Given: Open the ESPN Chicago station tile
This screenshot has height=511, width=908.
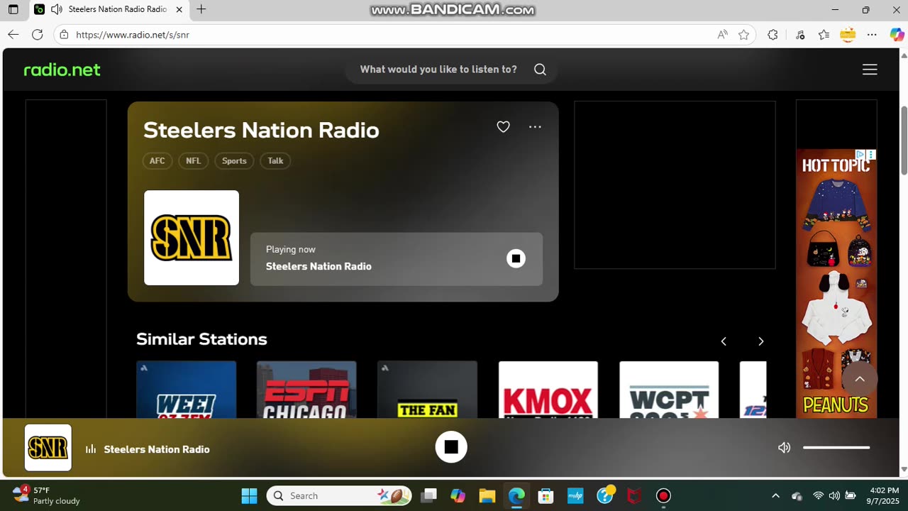Looking at the screenshot, I should click(x=306, y=390).
